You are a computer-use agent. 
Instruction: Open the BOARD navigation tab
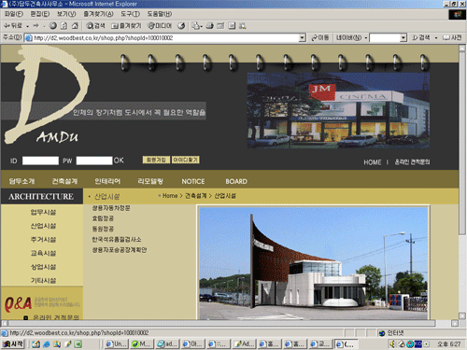236,181
